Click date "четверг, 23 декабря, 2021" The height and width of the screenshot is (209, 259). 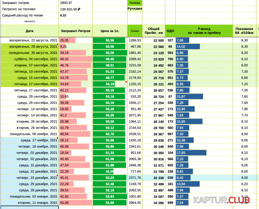click(x=30, y=178)
